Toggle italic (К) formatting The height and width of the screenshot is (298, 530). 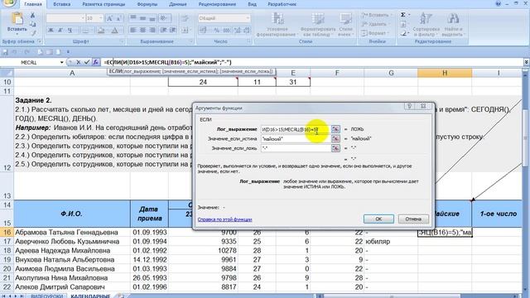60,31
